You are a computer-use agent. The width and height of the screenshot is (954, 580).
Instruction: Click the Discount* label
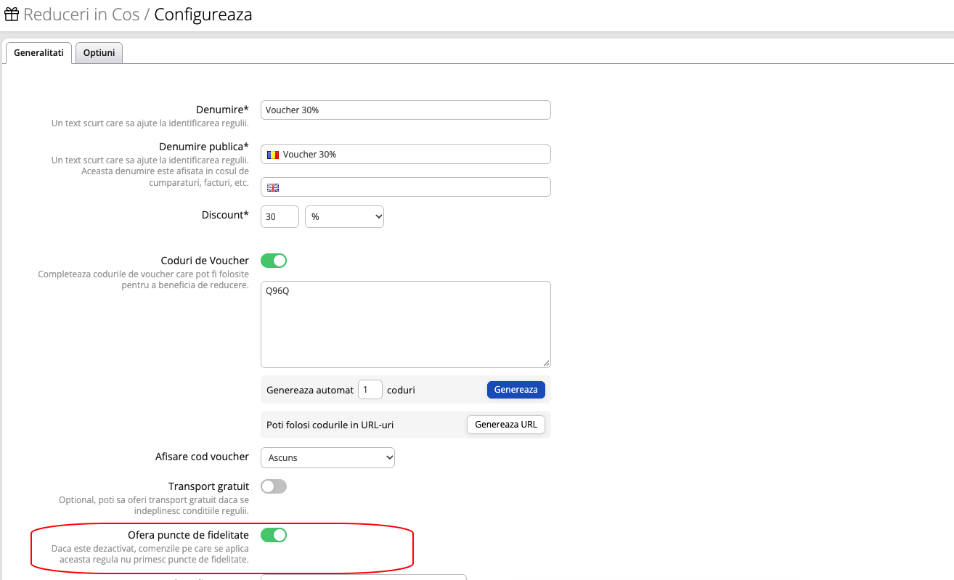(x=225, y=215)
